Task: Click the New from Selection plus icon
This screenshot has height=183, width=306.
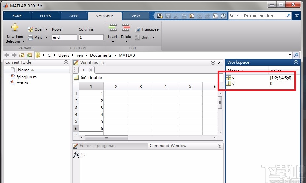Action: [x=15, y=27]
